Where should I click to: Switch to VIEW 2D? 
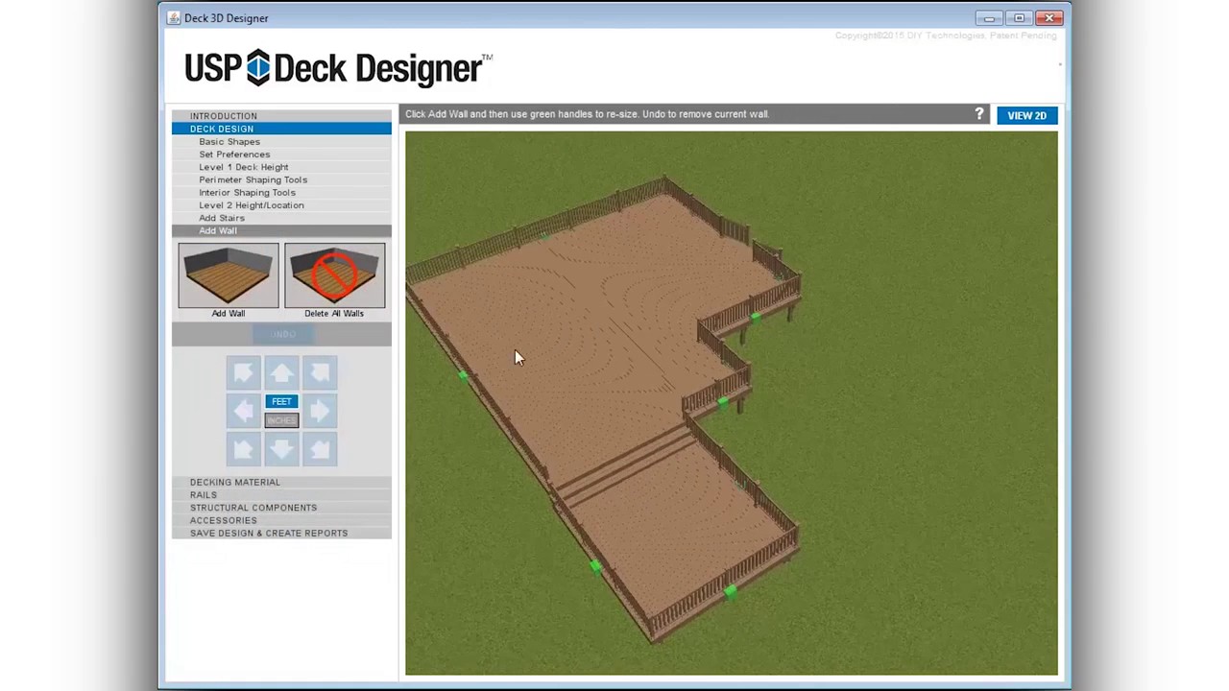1026,115
